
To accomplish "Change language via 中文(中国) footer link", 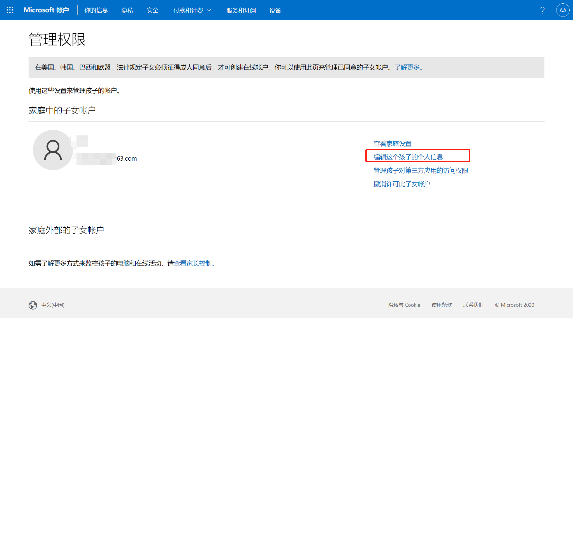I will 53,305.
